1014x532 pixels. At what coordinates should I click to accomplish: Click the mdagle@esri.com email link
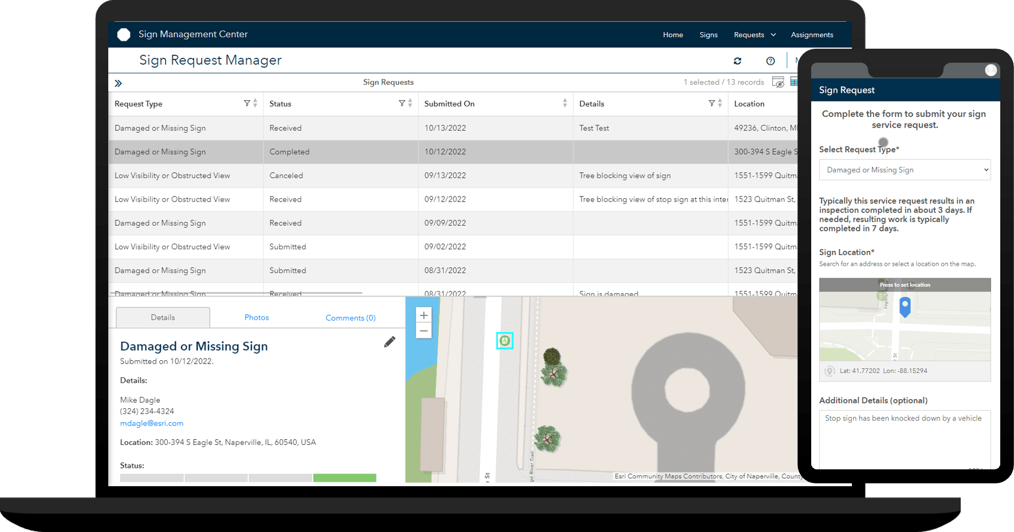(x=151, y=423)
